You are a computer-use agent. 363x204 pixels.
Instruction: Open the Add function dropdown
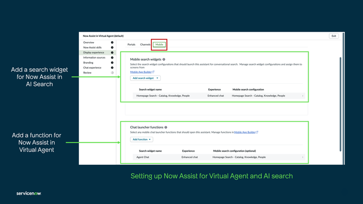142,140
